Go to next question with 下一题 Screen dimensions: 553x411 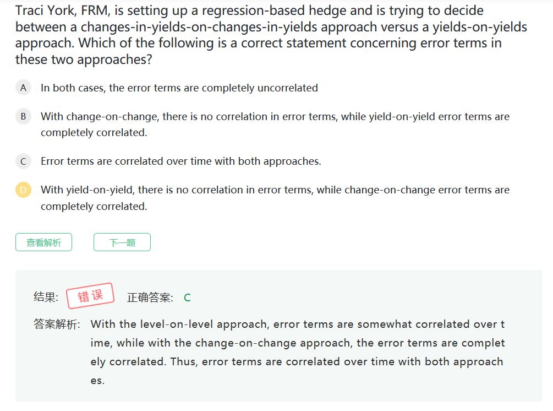[x=122, y=242]
